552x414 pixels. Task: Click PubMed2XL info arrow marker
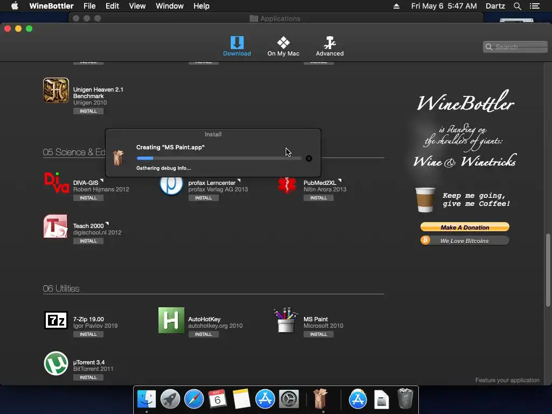340,180
